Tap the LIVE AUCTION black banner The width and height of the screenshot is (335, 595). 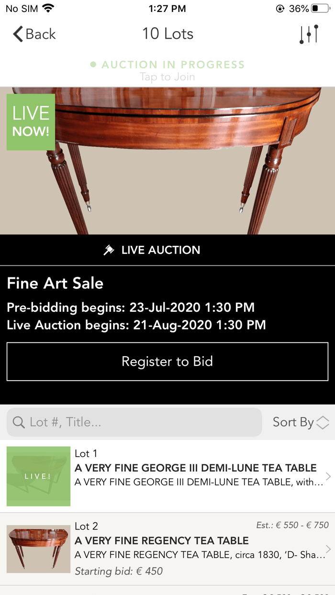tap(167, 250)
